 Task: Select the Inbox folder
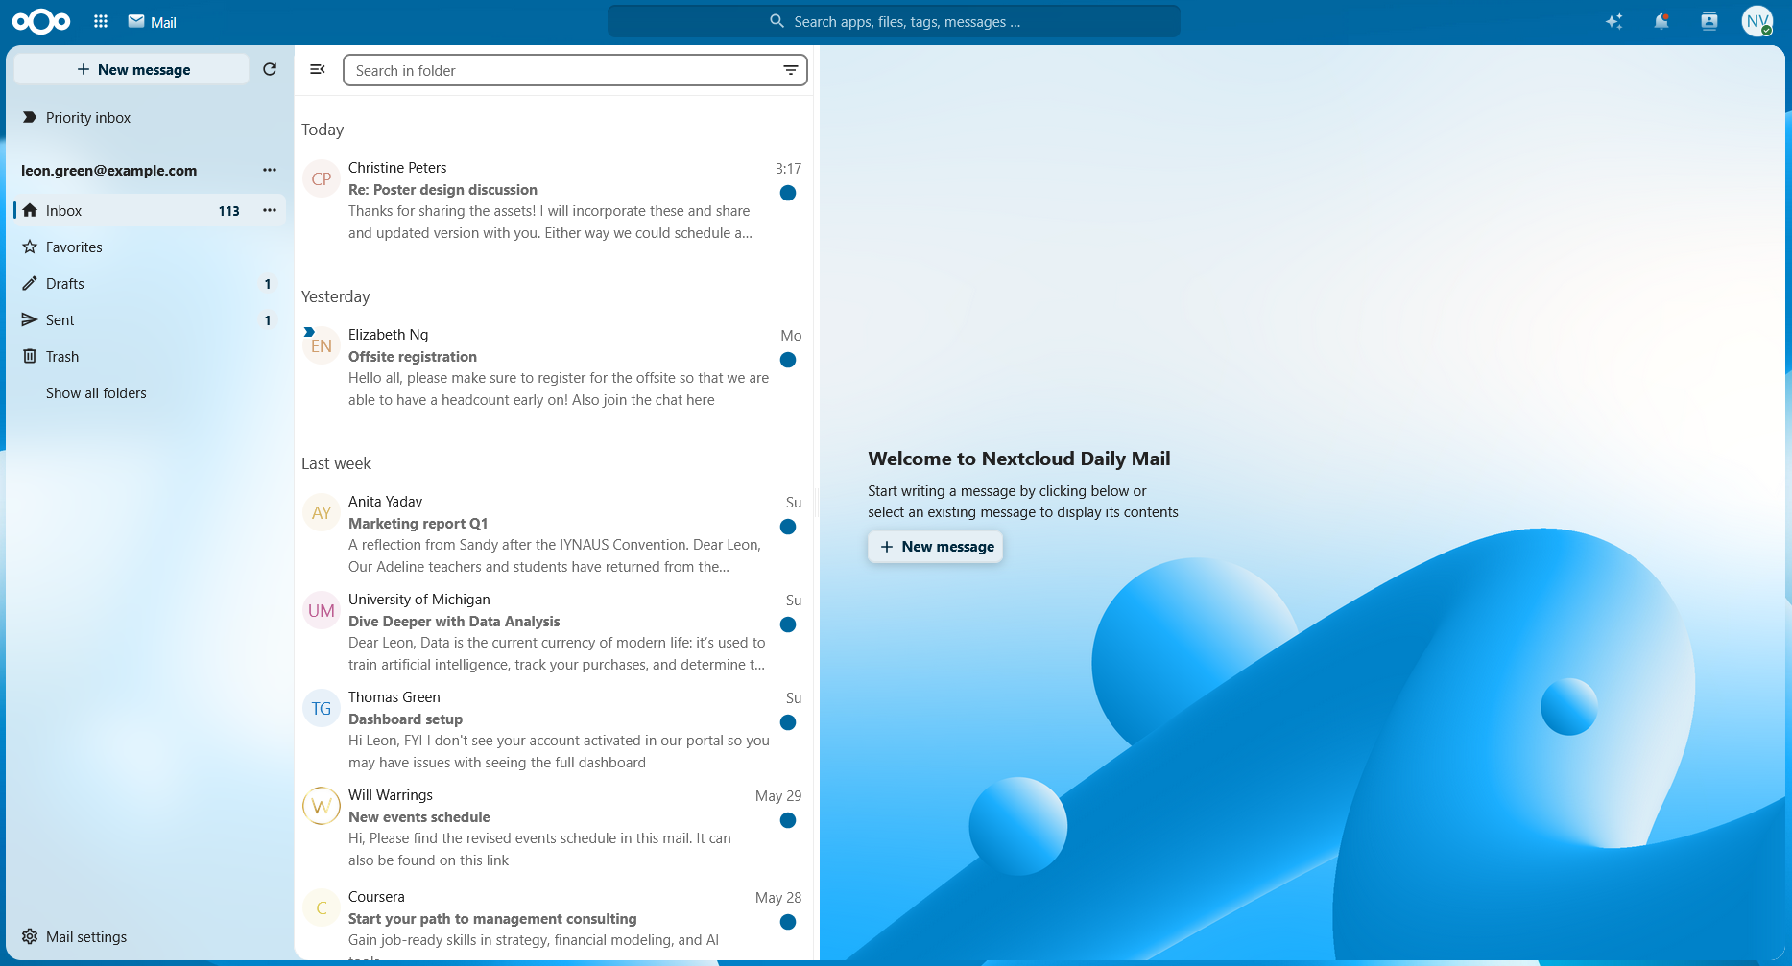point(149,210)
